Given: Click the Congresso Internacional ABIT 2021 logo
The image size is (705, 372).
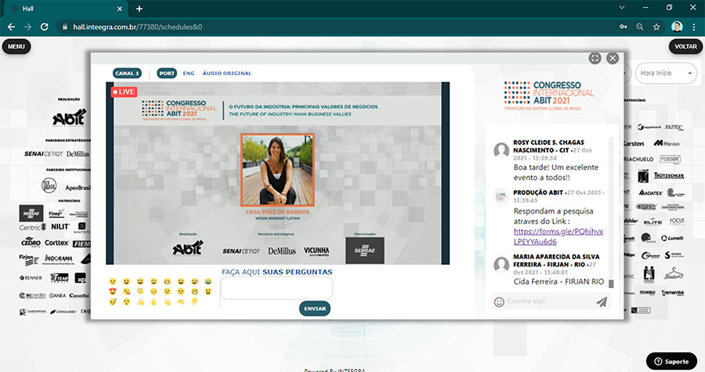Looking at the screenshot, I should point(549,96).
